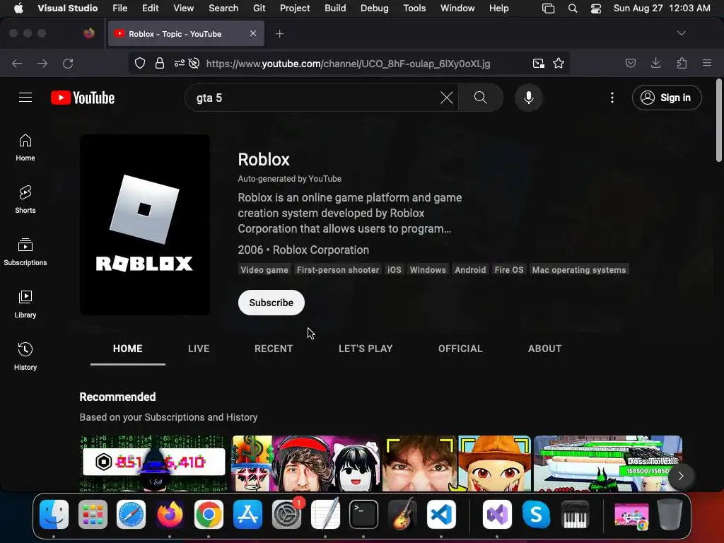Open picture-in-picture icon in address bar
The width and height of the screenshot is (724, 543).
[538, 63]
